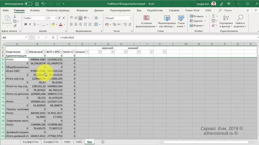Screen dimensions: 259x145
Task: Open the Разметка страницы tab
Action: pos(57,10)
